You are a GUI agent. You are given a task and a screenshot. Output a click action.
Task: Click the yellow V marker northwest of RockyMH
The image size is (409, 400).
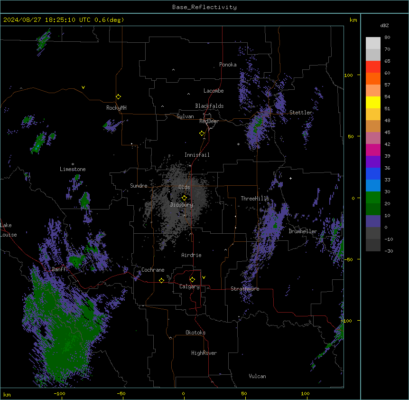point(83,87)
